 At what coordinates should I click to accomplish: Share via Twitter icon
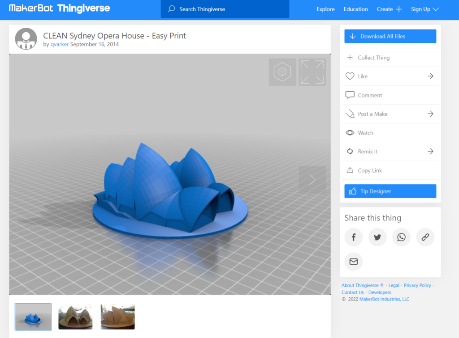[x=377, y=237]
